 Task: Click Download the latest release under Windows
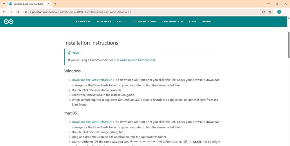[x=90, y=80]
